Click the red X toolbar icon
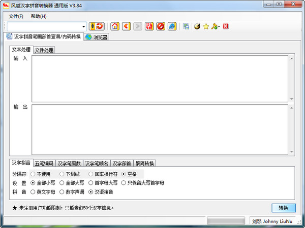This screenshot has width=305, height=228. (225, 26)
